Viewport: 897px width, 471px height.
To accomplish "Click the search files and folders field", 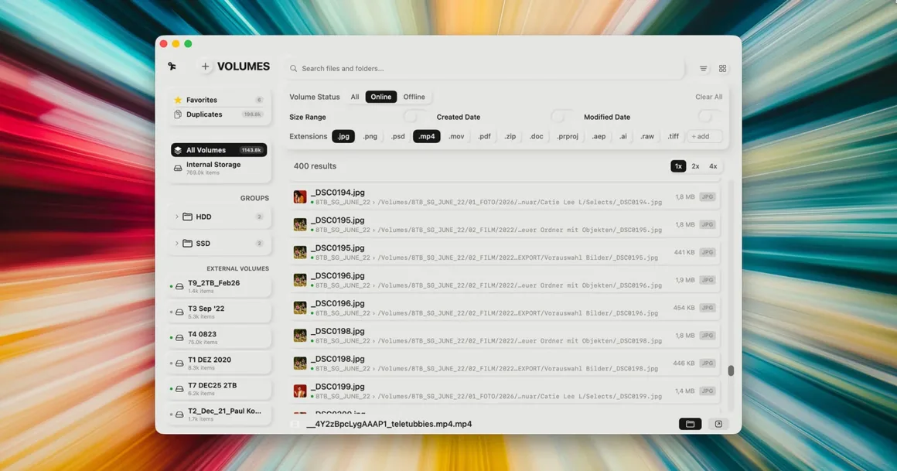I will [464, 68].
